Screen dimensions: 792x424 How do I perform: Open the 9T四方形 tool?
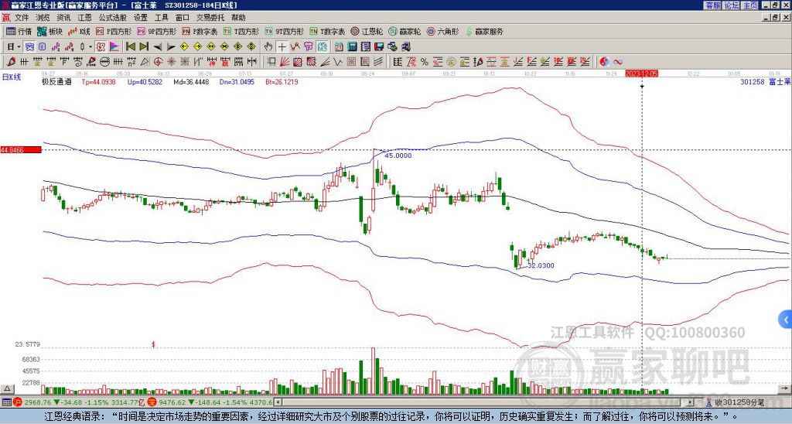[x=285, y=31]
